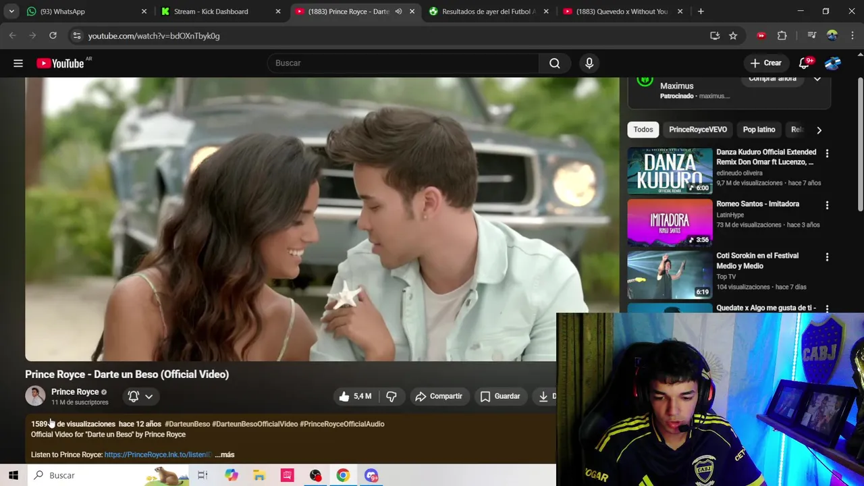
Task: Open a new browser tab
Action: pos(701,11)
